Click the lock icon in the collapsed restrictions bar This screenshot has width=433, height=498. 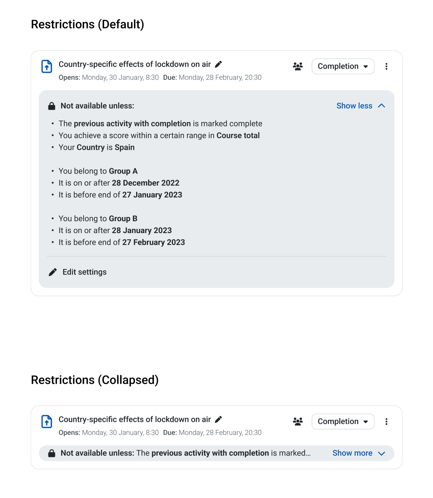tap(52, 453)
